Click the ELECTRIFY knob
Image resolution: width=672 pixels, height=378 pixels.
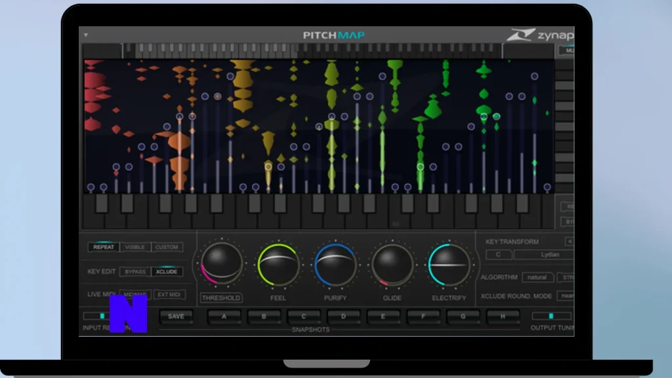(449, 264)
